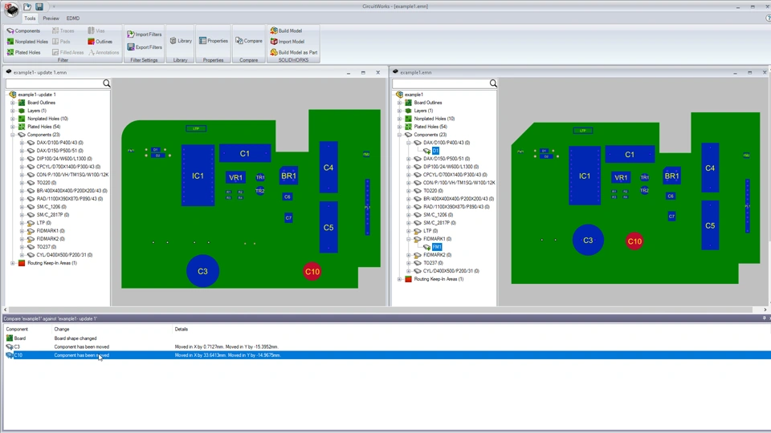
Task: Toggle the Traces filter
Action: pos(63,30)
